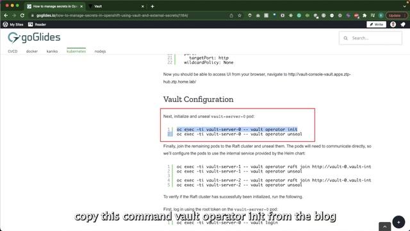This screenshot has width=410, height=231.
Task: Open the notifications bell in admin bar
Action: click(403, 24)
